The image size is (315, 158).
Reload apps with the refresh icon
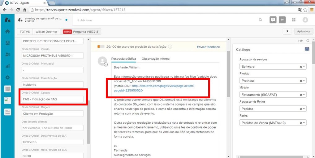[x=308, y=41]
